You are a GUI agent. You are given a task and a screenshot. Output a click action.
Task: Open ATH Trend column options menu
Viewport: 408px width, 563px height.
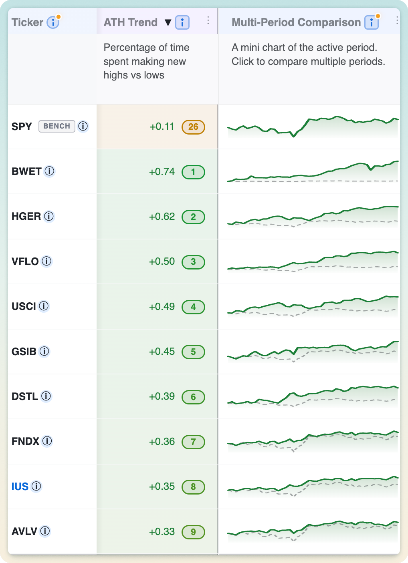click(x=208, y=20)
